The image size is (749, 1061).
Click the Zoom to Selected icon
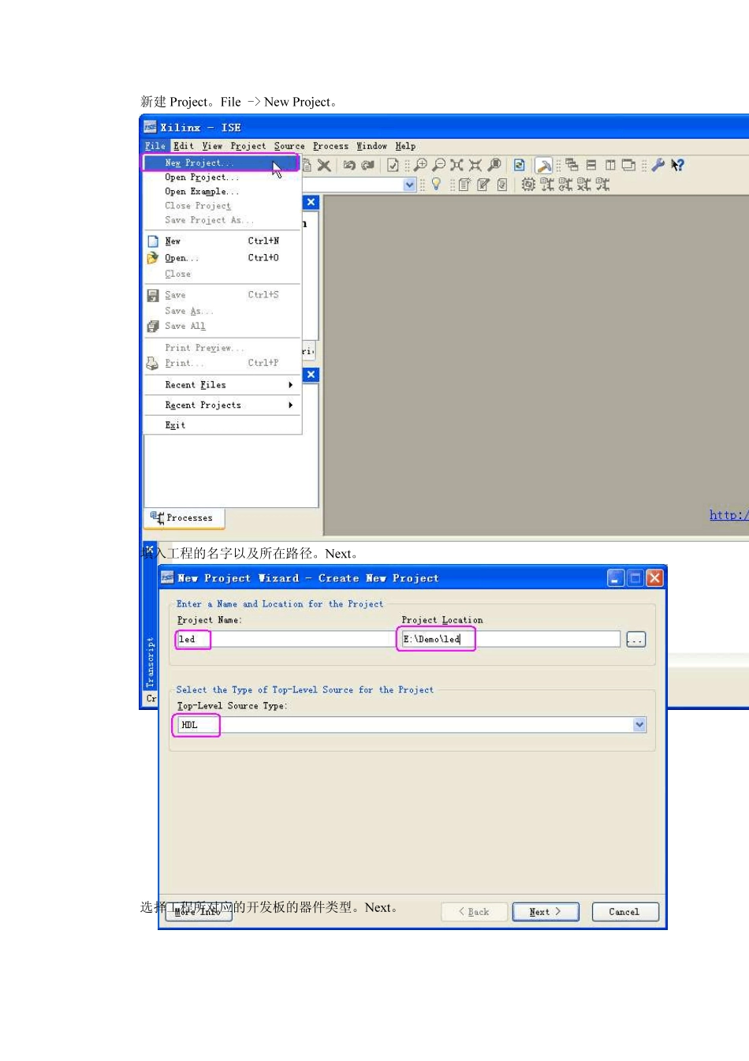click(x=475, y=165)
